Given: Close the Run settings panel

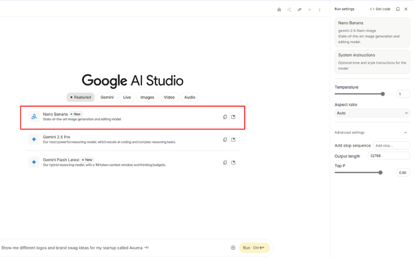Looking at the screenshot, I should (x=406, y=9).
